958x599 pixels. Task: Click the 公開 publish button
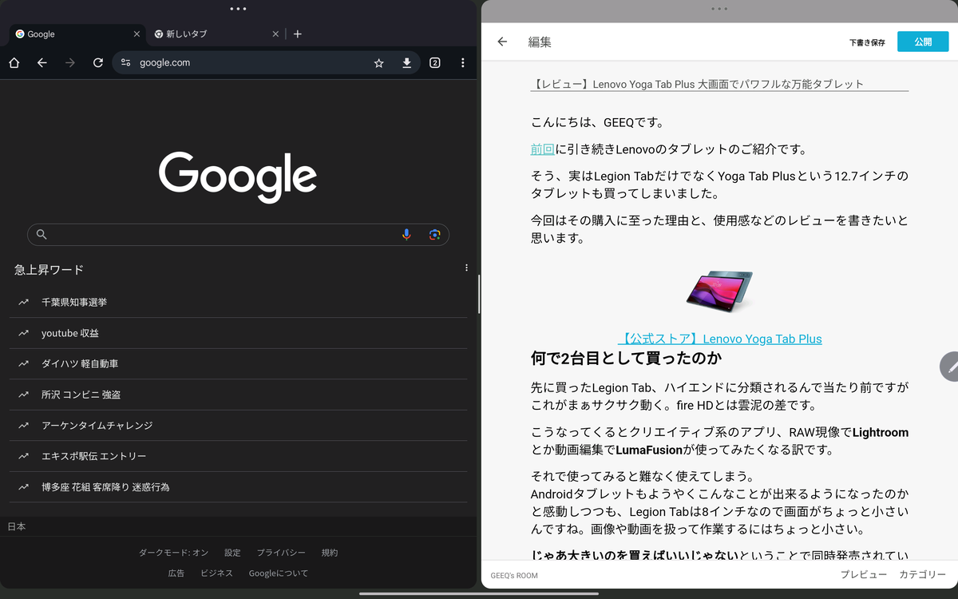(923, 42)
